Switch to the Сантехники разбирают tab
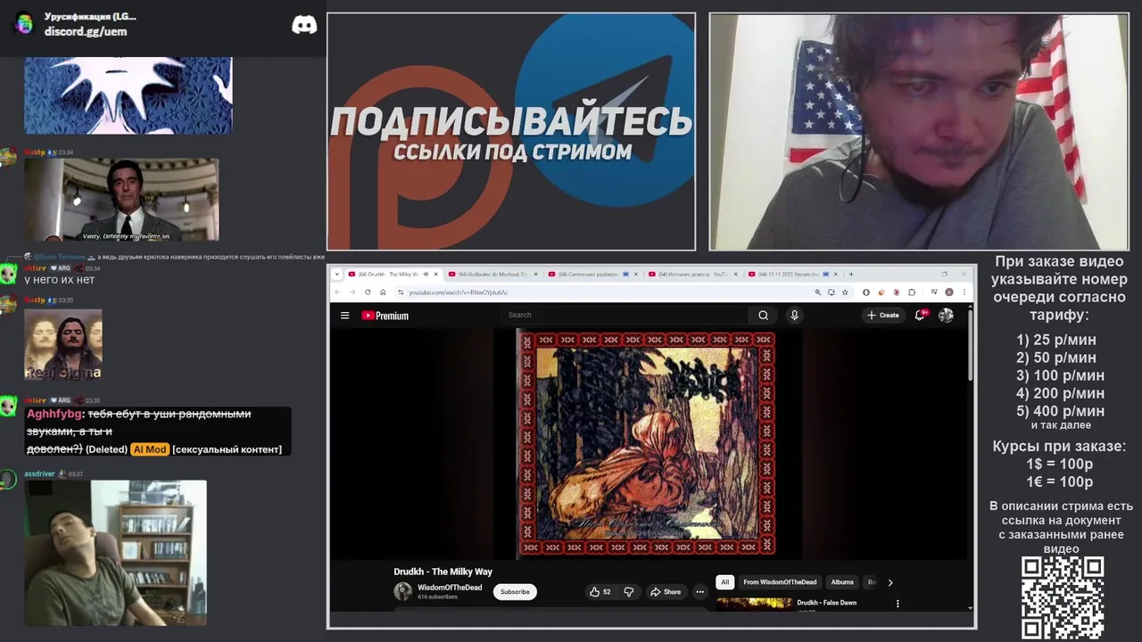 click(592, 274)
